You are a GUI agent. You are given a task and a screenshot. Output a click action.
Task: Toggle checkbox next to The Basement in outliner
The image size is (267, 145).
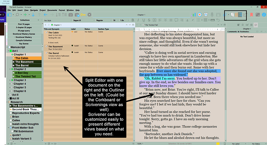(46, 46)
